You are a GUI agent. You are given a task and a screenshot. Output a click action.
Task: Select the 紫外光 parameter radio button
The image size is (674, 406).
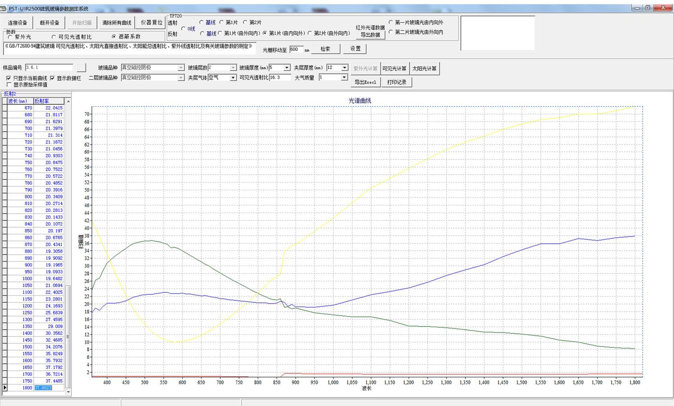[x=10, y=37]
